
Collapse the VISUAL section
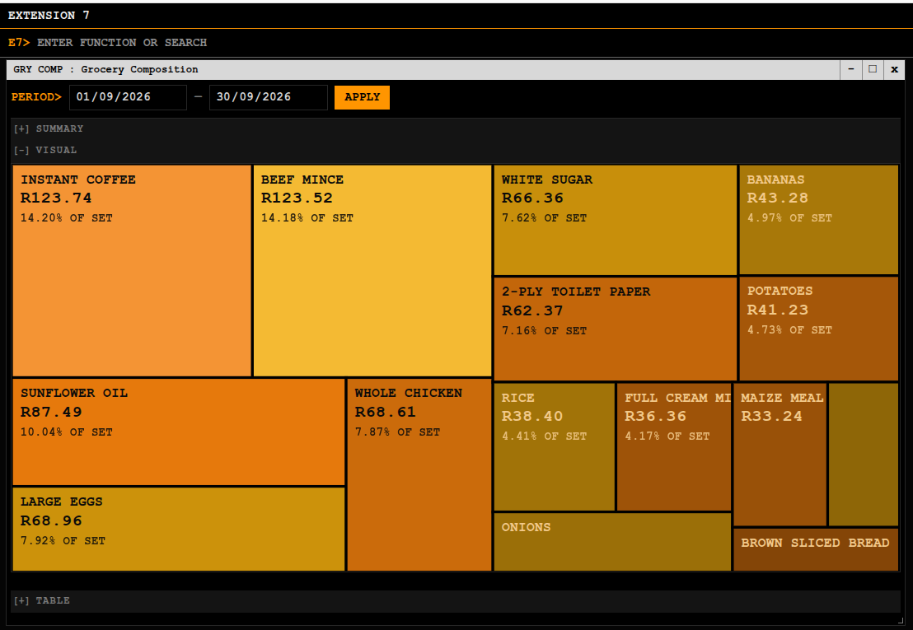pos(456,150)
